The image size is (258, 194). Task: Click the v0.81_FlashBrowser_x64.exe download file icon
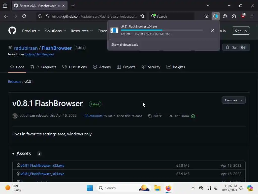[x=114, y=30]
